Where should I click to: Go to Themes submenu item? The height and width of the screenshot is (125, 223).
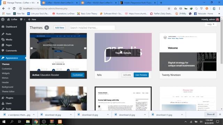pos(6,64)
